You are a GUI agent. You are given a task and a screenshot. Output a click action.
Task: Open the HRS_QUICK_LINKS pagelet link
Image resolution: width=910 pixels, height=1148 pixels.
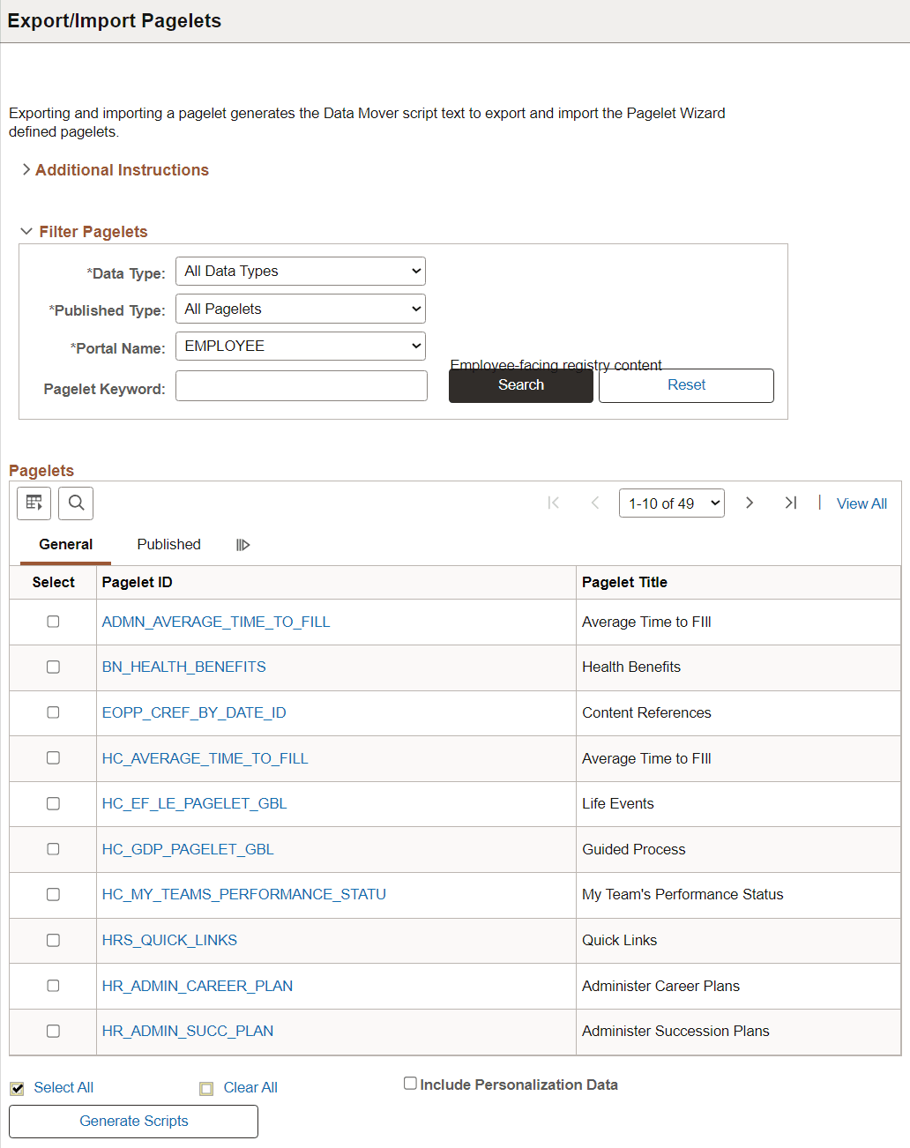pyautogui.click(x=169, y=940)
